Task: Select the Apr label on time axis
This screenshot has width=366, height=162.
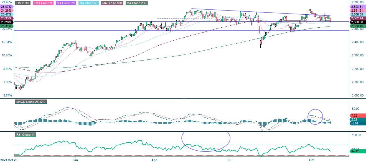Action: (154, 160)
